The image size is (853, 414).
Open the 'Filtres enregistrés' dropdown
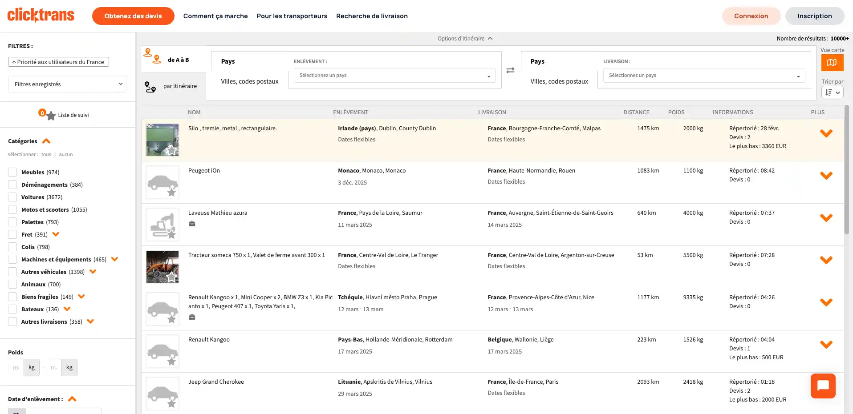tap(67, 84)
